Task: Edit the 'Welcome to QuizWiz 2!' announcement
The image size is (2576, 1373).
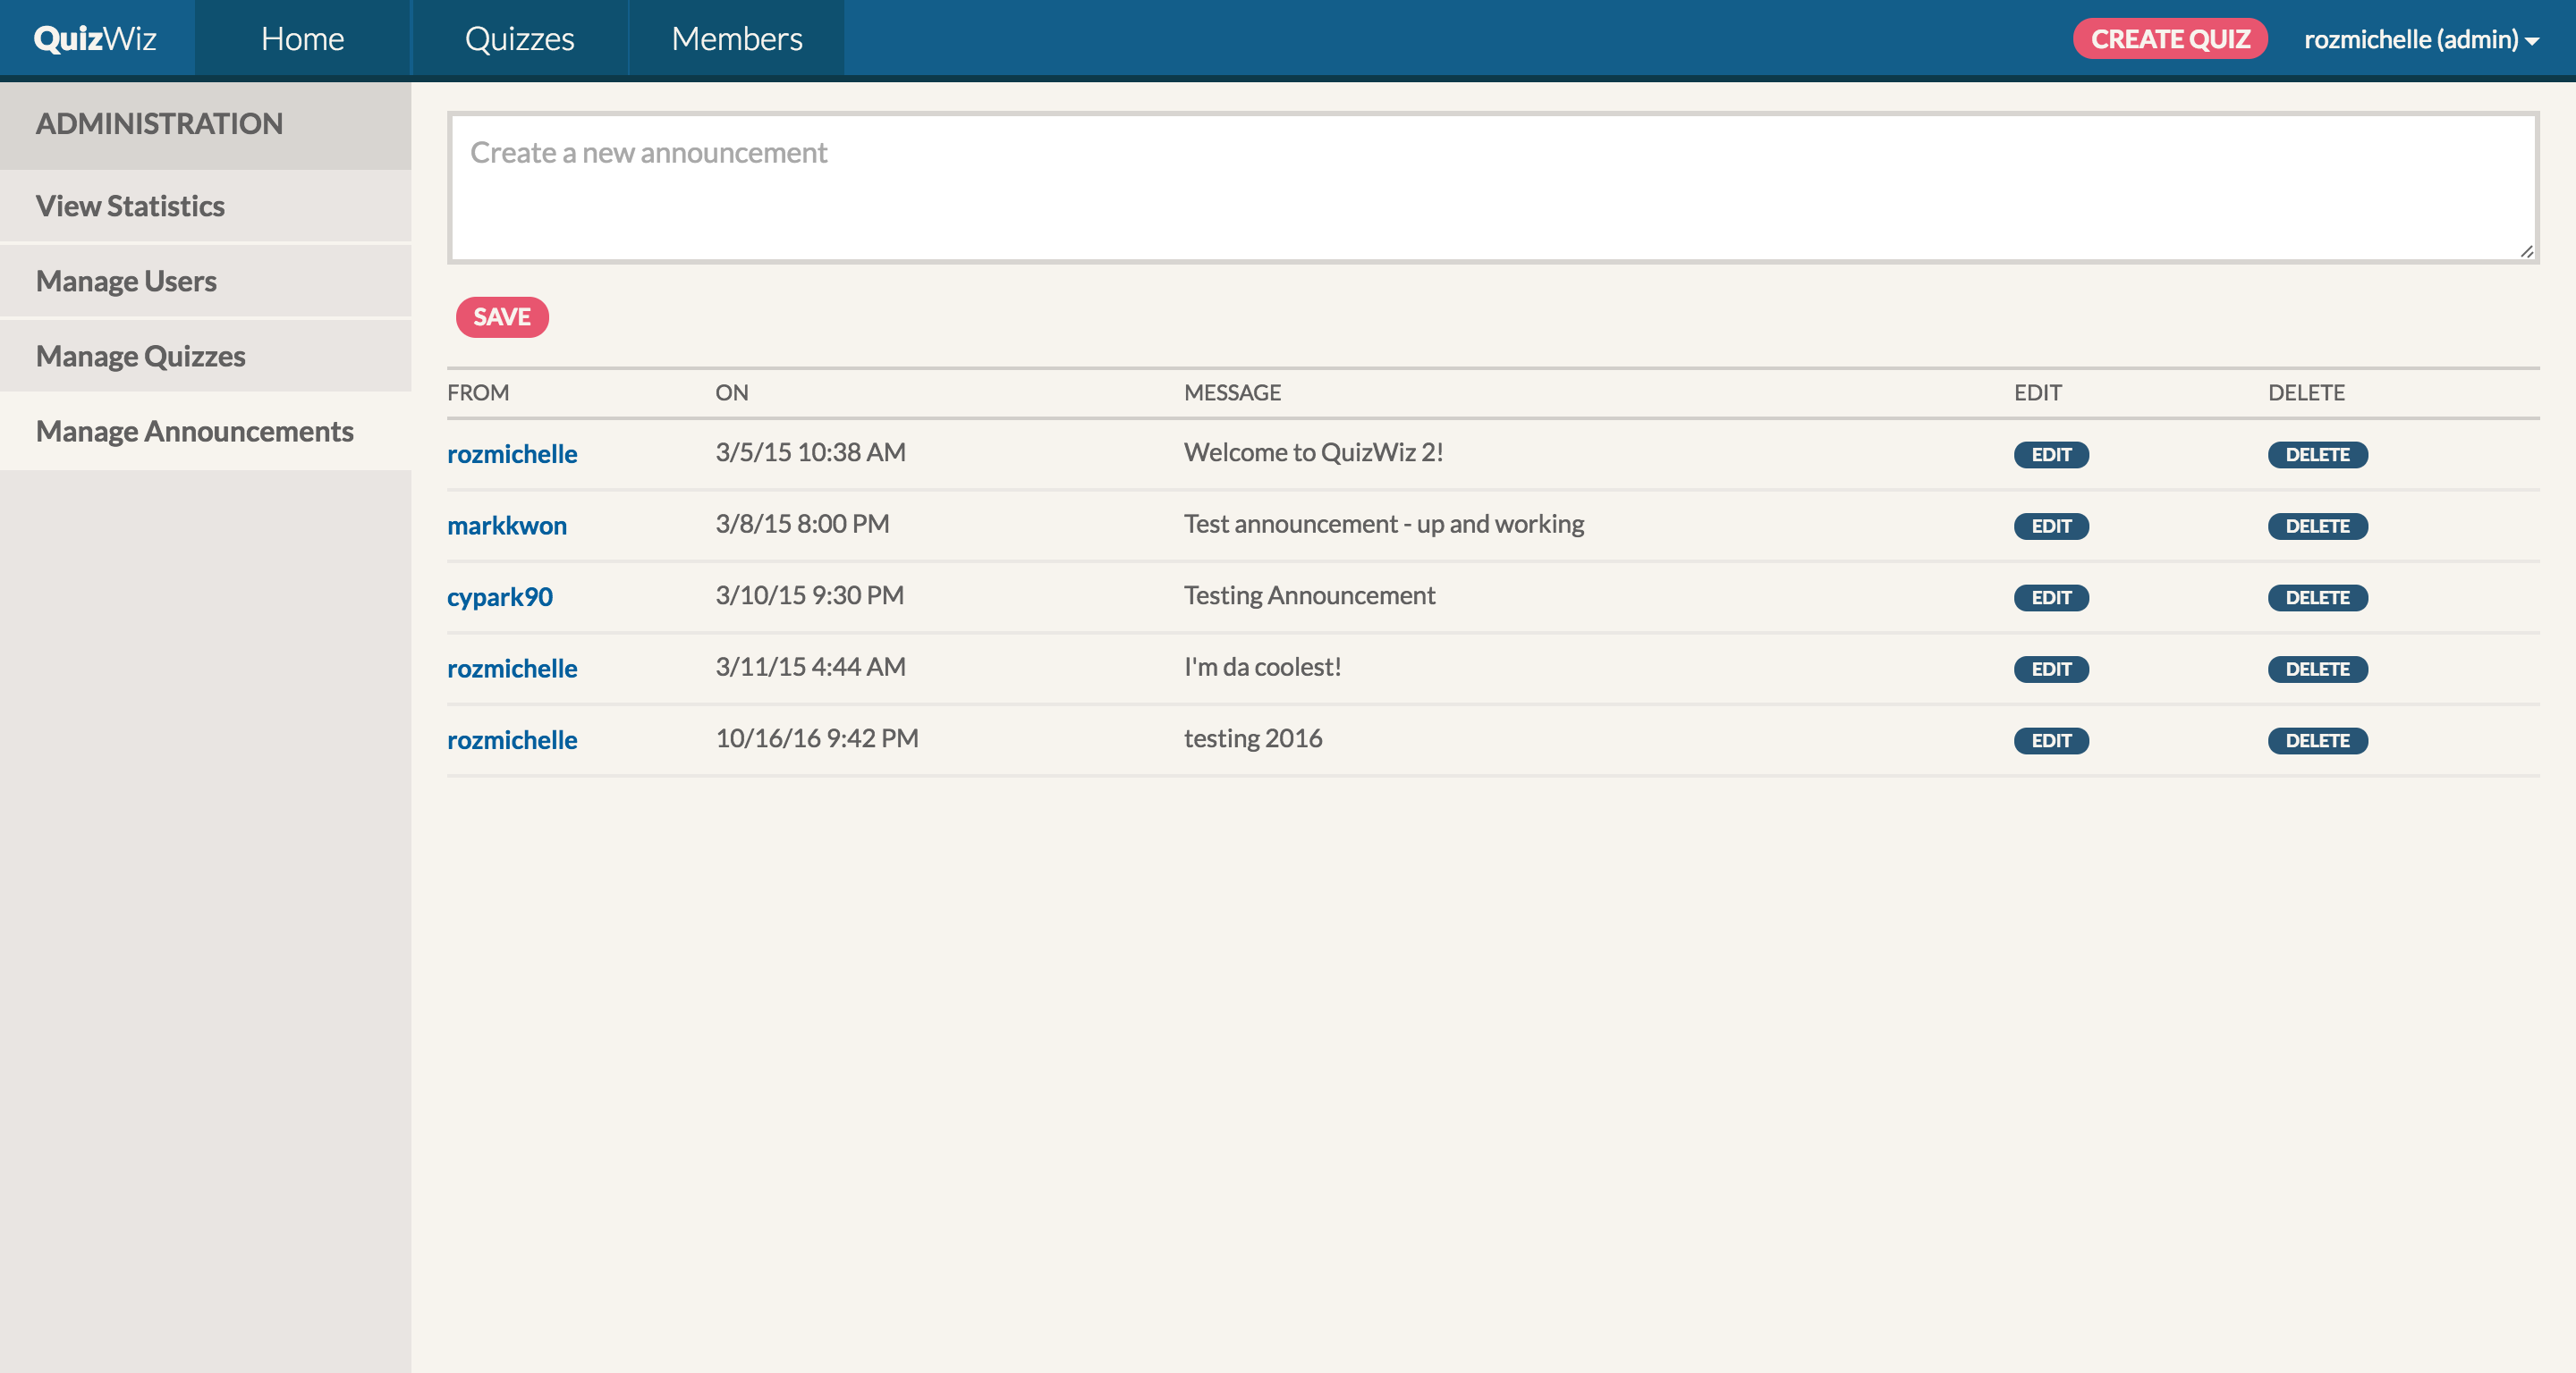Action: pos(2050,455)
